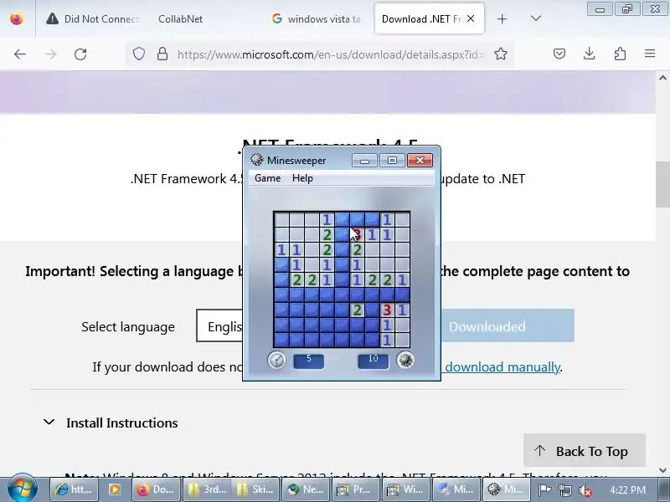The height and width of the screenshot is (502, 670).
Task: Open the Game menu in Minesweeper
Action: [x=267, y=178]
